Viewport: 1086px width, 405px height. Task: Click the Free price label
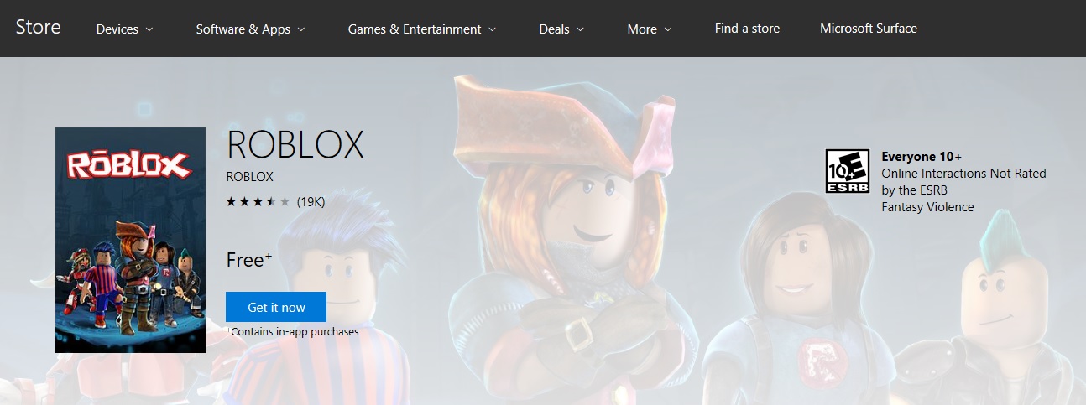(x=249, y=260)
